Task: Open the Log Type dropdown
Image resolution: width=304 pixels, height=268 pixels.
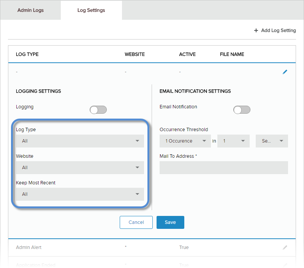Action: point(80,141)
